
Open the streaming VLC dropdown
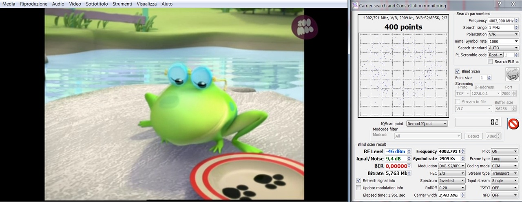(473, 109)
